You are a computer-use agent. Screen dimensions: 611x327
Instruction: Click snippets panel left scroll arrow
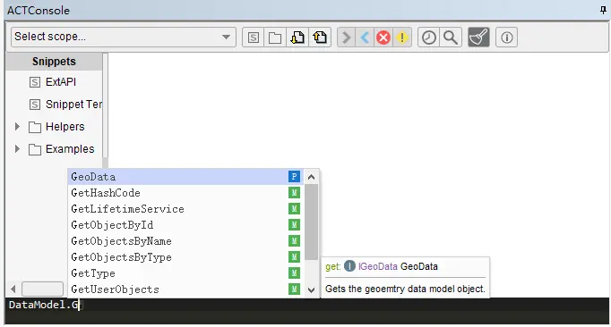pos(13,289)
